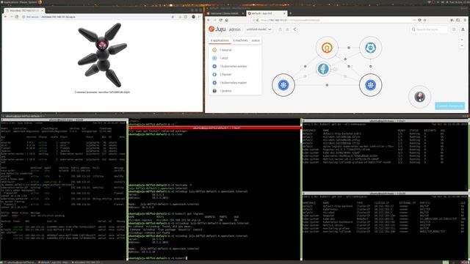The height and width of the screenshot is (264, 470).
Task: Click the orange easyrsa node on the canvas
Action: pyautogui.click(x=327, y=48)
